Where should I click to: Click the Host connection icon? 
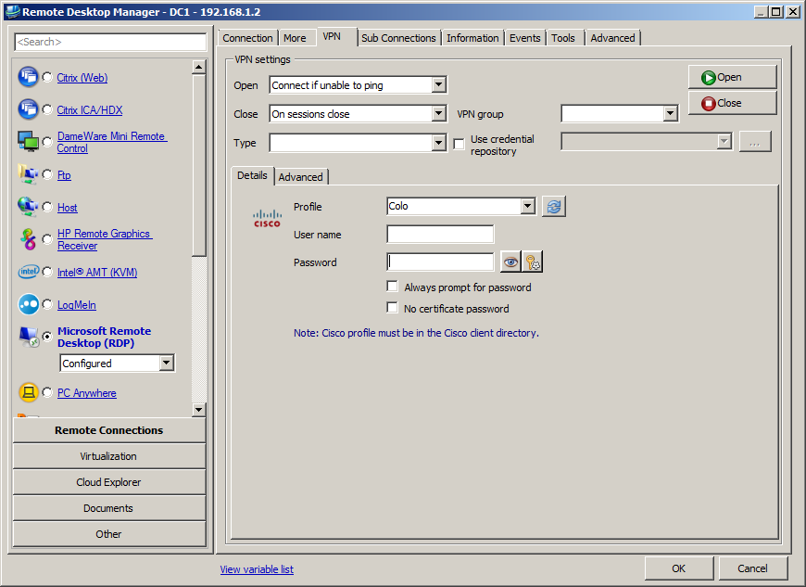point(28,207)
